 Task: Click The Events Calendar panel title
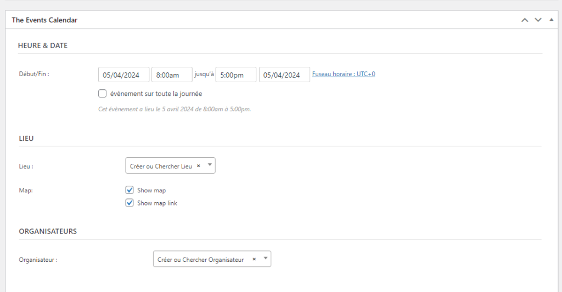(44, 20)
